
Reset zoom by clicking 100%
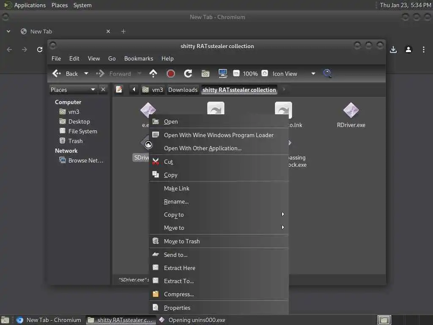(250, 74)
